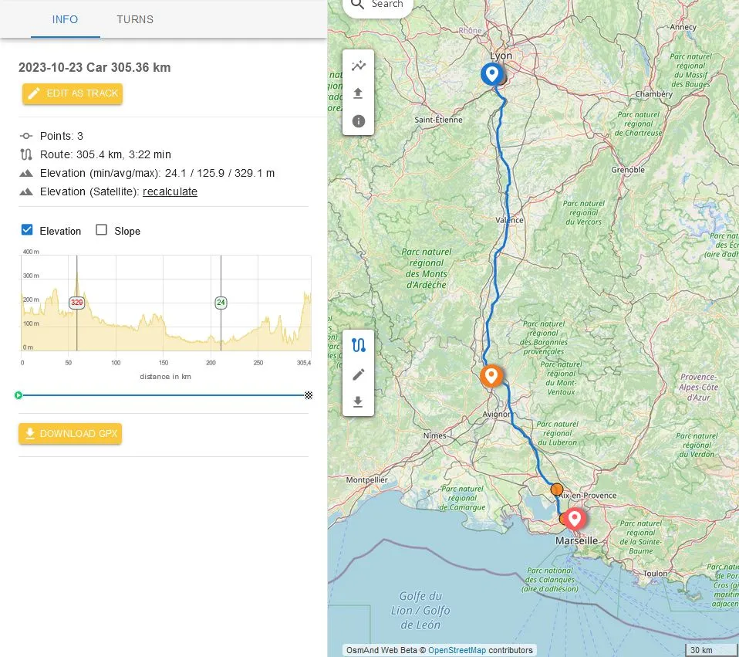Viewport: 739px width, 657px height.
Task: Click the pencil edit tool on map
Action: [x=358, y=374]
